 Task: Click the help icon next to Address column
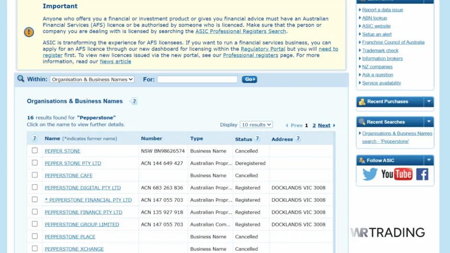298,139
